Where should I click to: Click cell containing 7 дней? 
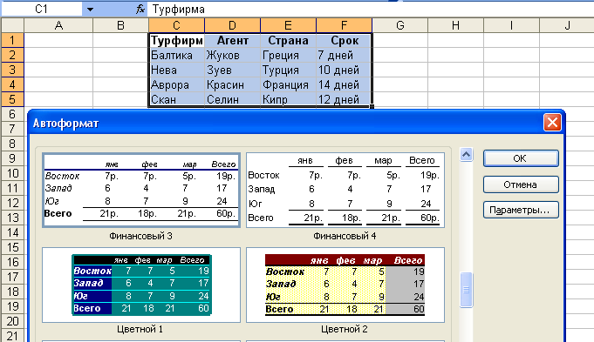click(x=344, y=55)
